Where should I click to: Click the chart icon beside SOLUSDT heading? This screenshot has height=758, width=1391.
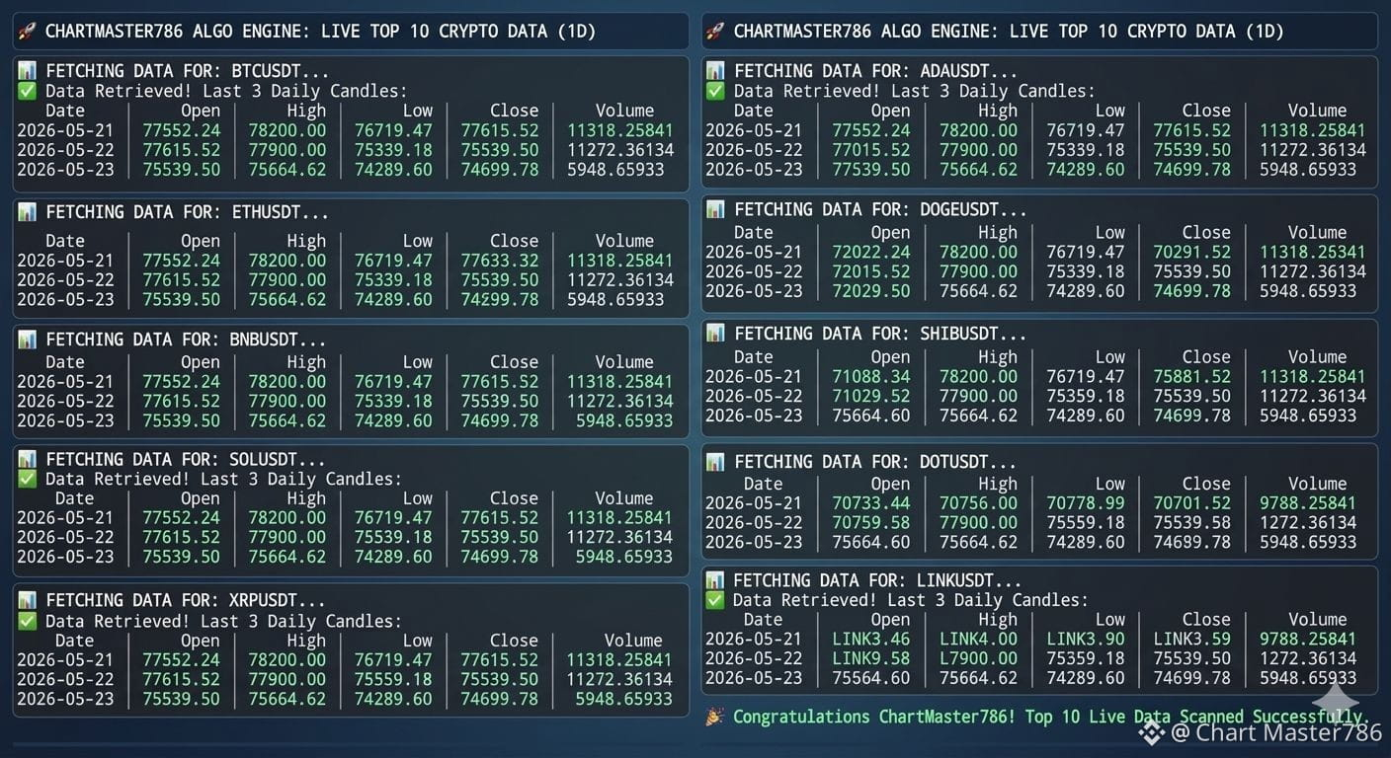pyautogui.click(x=27, y=460)
